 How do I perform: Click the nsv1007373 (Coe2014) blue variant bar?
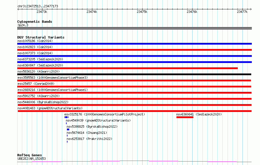pos(134,56)
